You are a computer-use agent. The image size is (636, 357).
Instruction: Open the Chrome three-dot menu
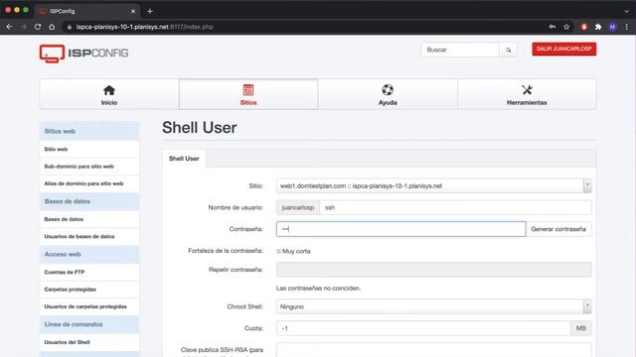(627, 27)
